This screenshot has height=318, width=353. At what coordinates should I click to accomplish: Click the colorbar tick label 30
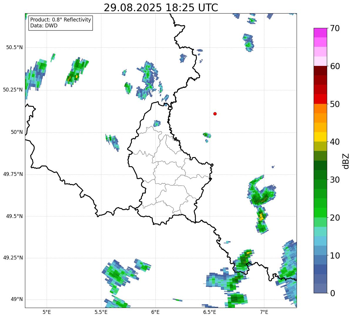pos(335,180)
